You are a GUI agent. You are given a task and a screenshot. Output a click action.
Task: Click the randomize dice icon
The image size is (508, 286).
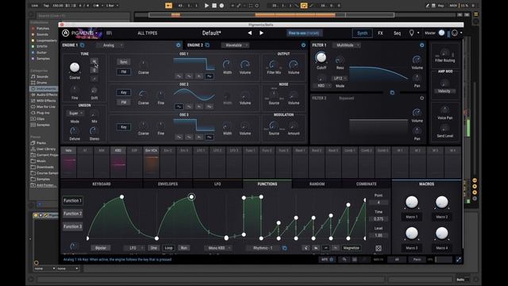point(379,249)
